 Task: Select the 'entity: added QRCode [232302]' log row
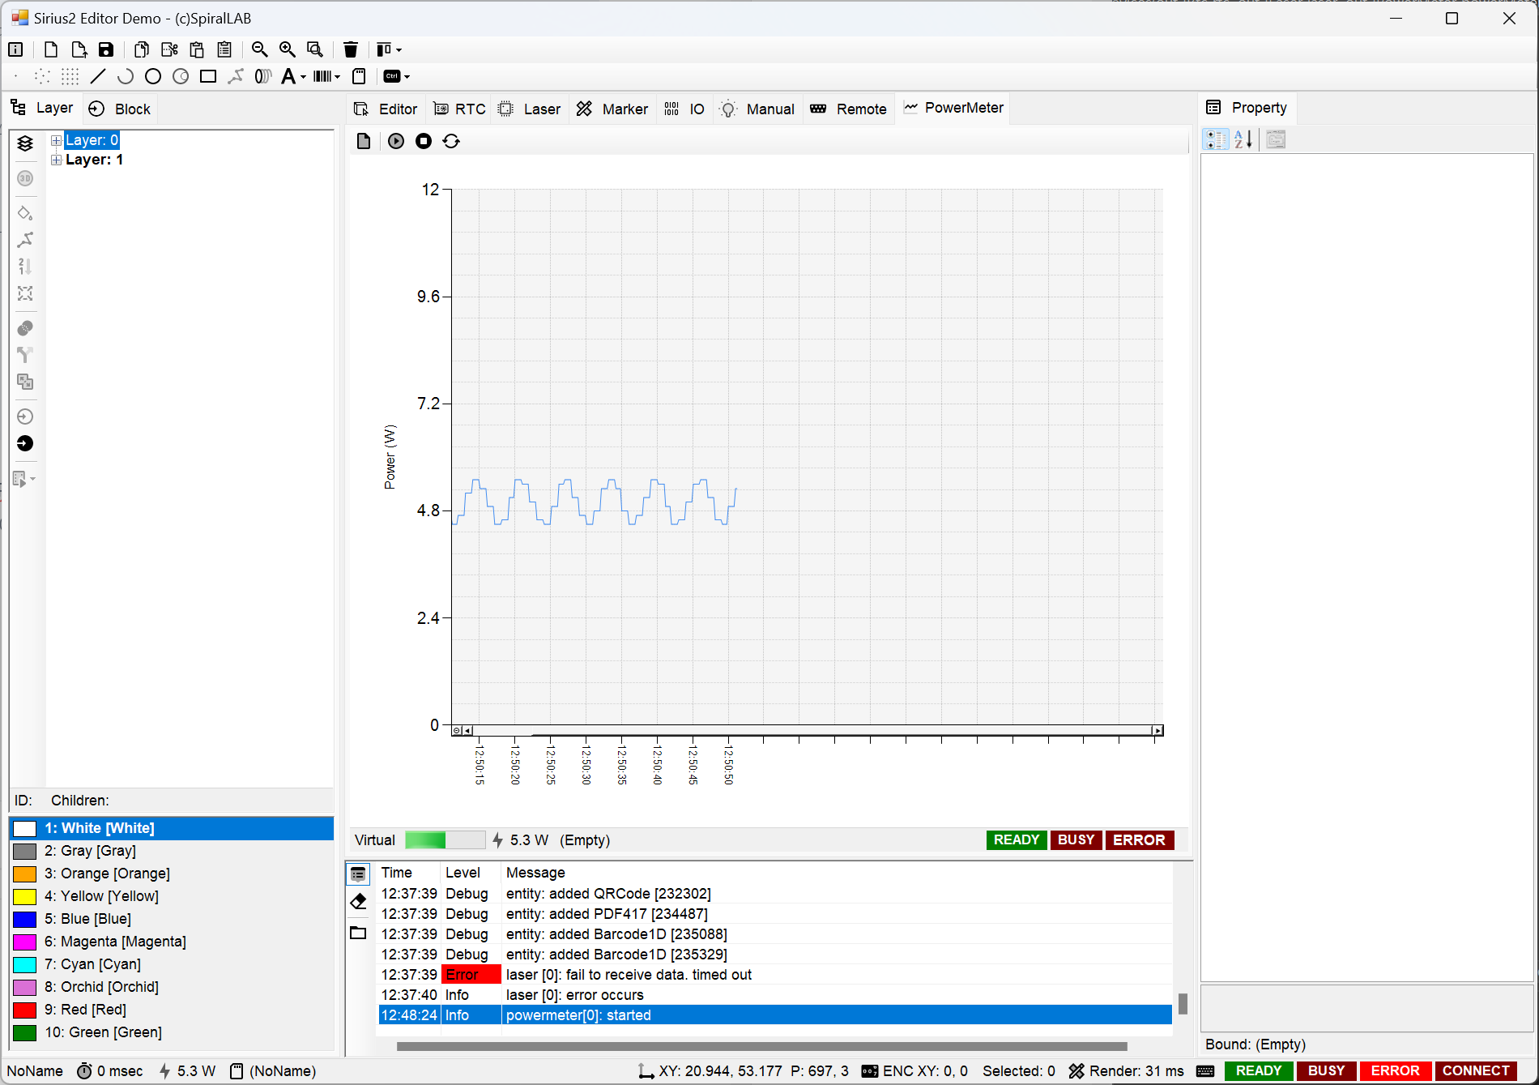(x=775, y=894)
